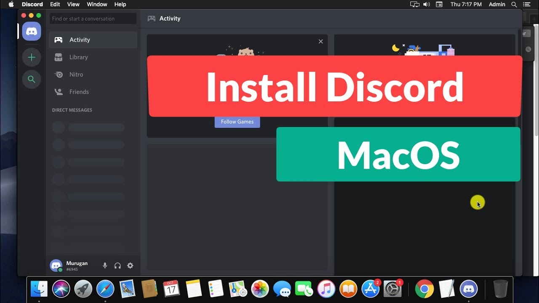Open App Store from the dock
Image resolution: width=539 pixels, height=303 pixels.
[x=371, y=289]
